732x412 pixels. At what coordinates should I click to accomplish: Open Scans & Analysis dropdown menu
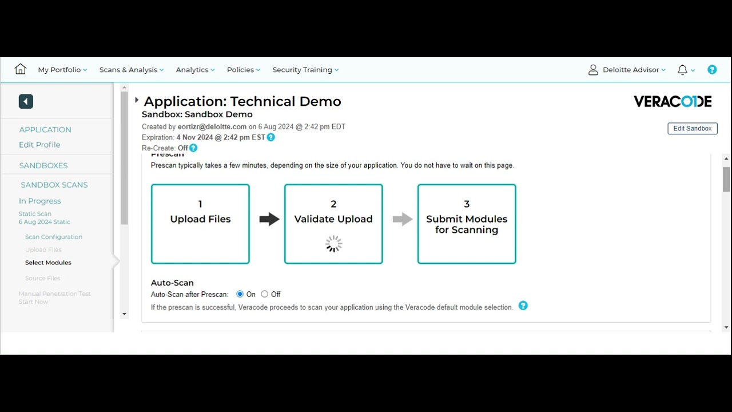[132, 70]
